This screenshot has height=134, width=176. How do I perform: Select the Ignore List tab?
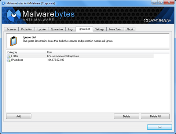point(84,29)
